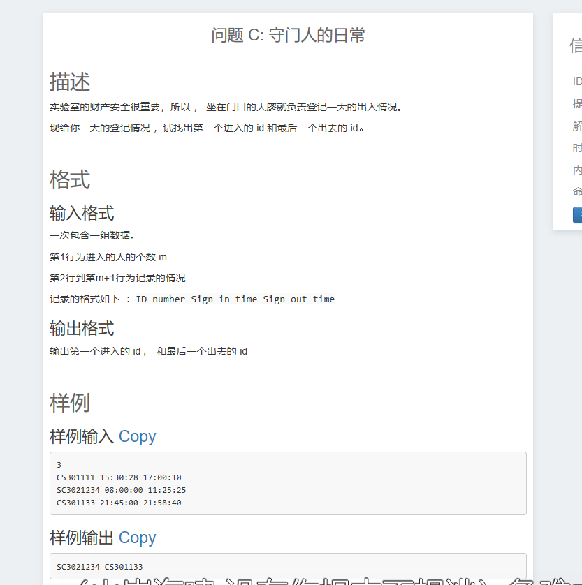Click the line 第1行为进入的人的个数 m
Screen dimensions: 582x585
(108, 257)
